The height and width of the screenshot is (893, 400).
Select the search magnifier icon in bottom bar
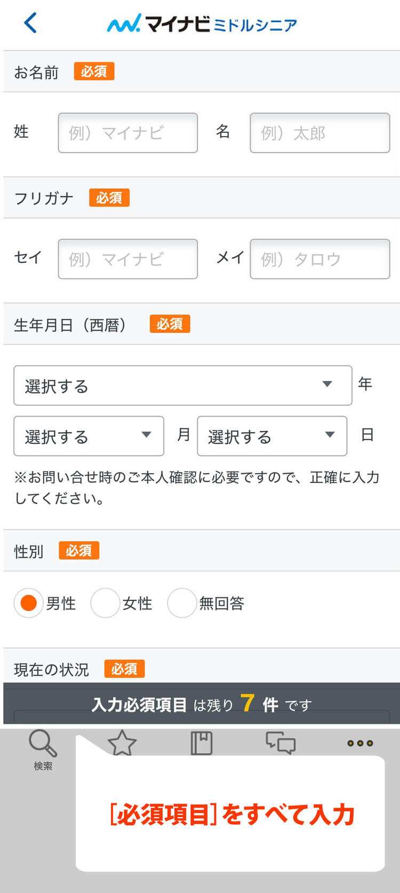coord(43,742)
